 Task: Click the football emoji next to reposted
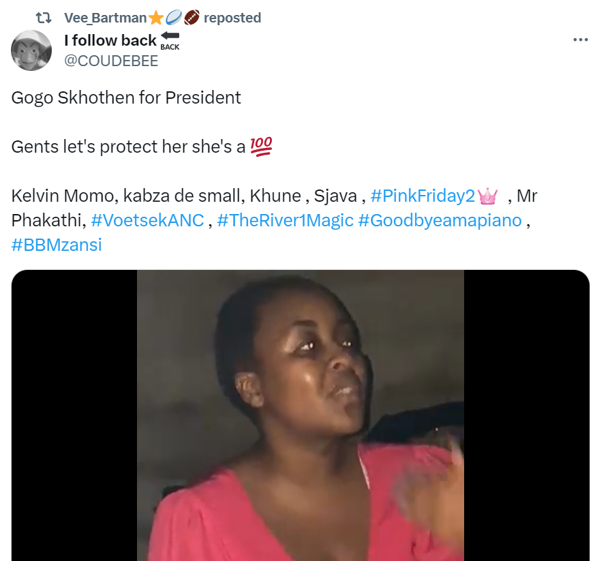point(191,18)
